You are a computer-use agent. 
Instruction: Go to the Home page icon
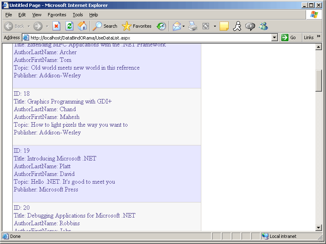[82, 26]
